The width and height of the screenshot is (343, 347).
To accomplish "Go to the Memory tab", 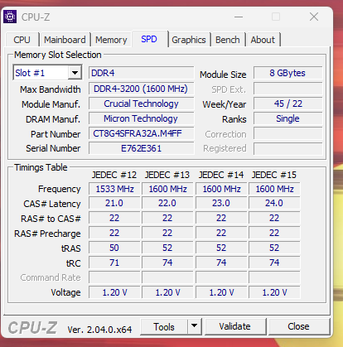I will [x=111, y=40].
